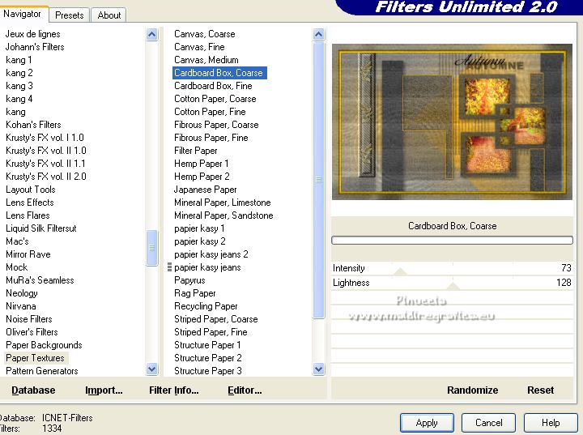Select Kohan's Filters category
Screen dimensions: 583x435
33,125
